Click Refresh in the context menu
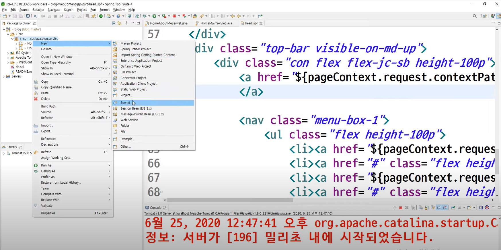Screen dimensions: 501x250 [73, 152]
